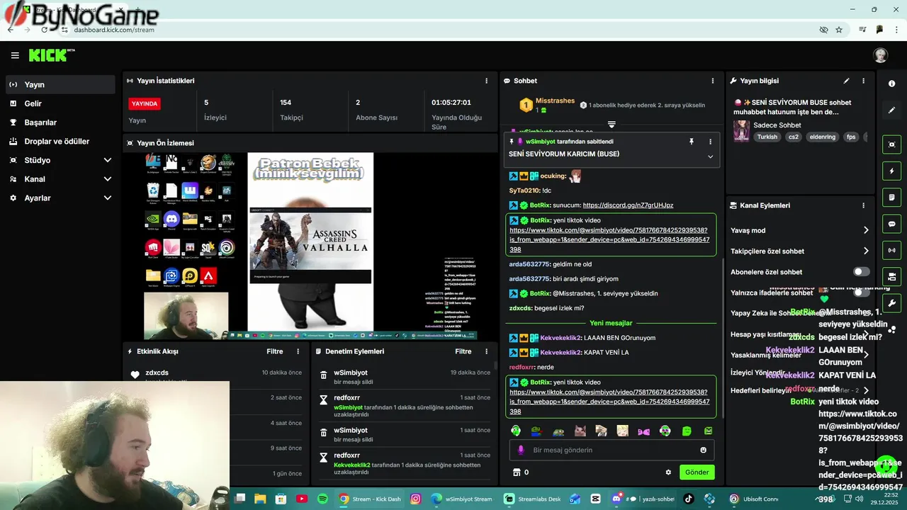The image size is (907, 510).
Task: Click the Gönder send button
Action: click(x=697, y=472)
